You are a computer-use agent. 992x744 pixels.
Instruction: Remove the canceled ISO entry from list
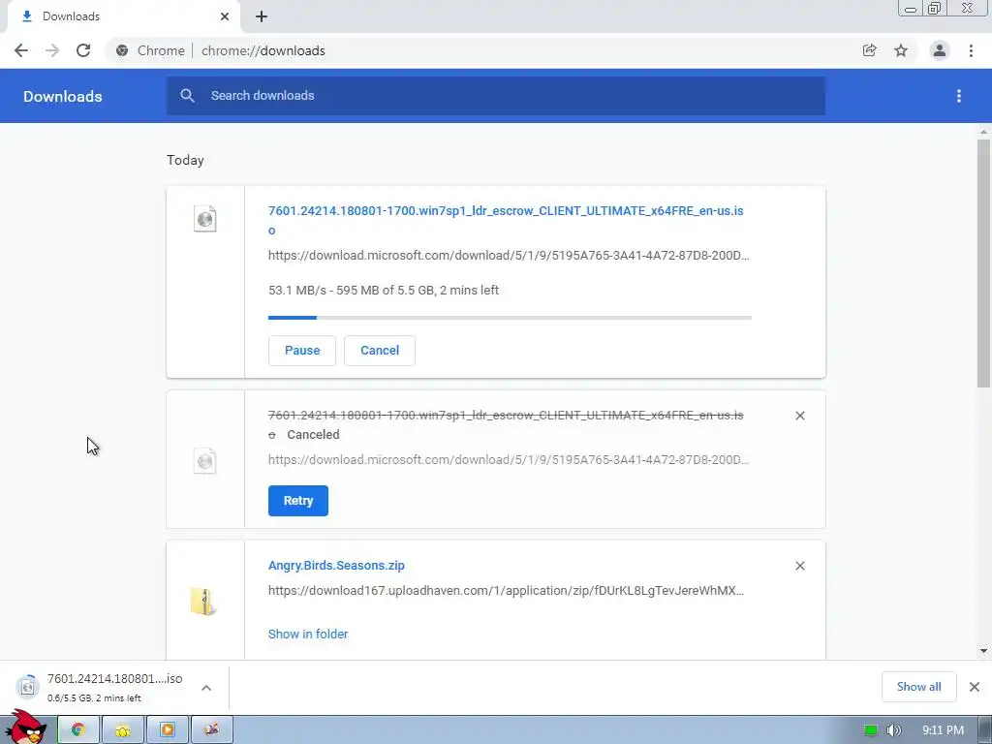pyautogui.click(x=800, y=416)
